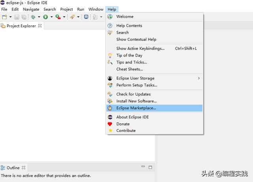Screen dimensions: 253x182
Task: Minimize the Outline view panel
Action: pyautogui.click(x=143, y=167)
